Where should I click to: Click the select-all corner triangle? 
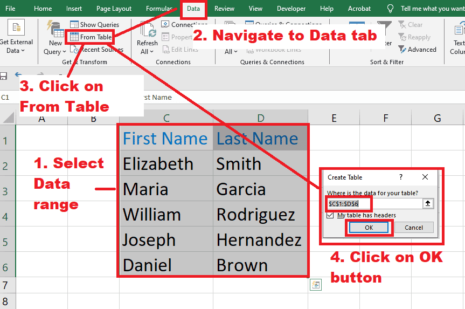click(x=8, y=118)
